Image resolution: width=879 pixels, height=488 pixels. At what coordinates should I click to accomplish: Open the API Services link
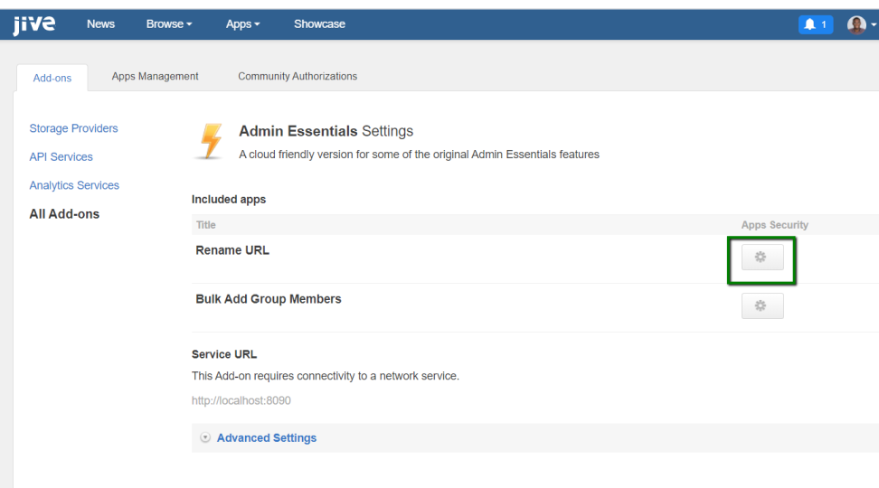[61, 157]
